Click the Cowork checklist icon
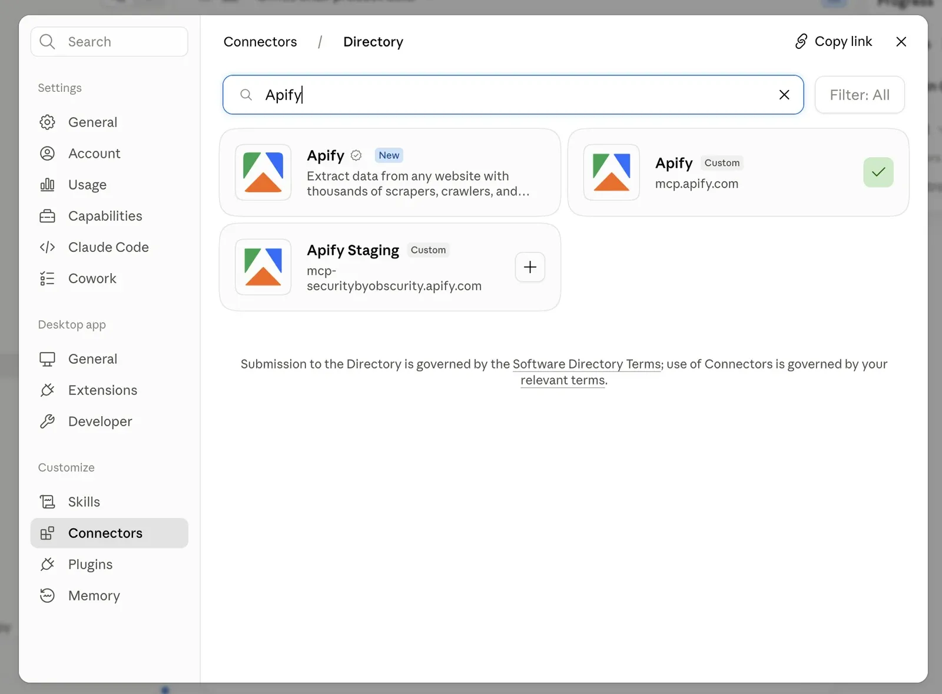Image resolution: width=942 pixels, height=694 pixels. point(47,278)
